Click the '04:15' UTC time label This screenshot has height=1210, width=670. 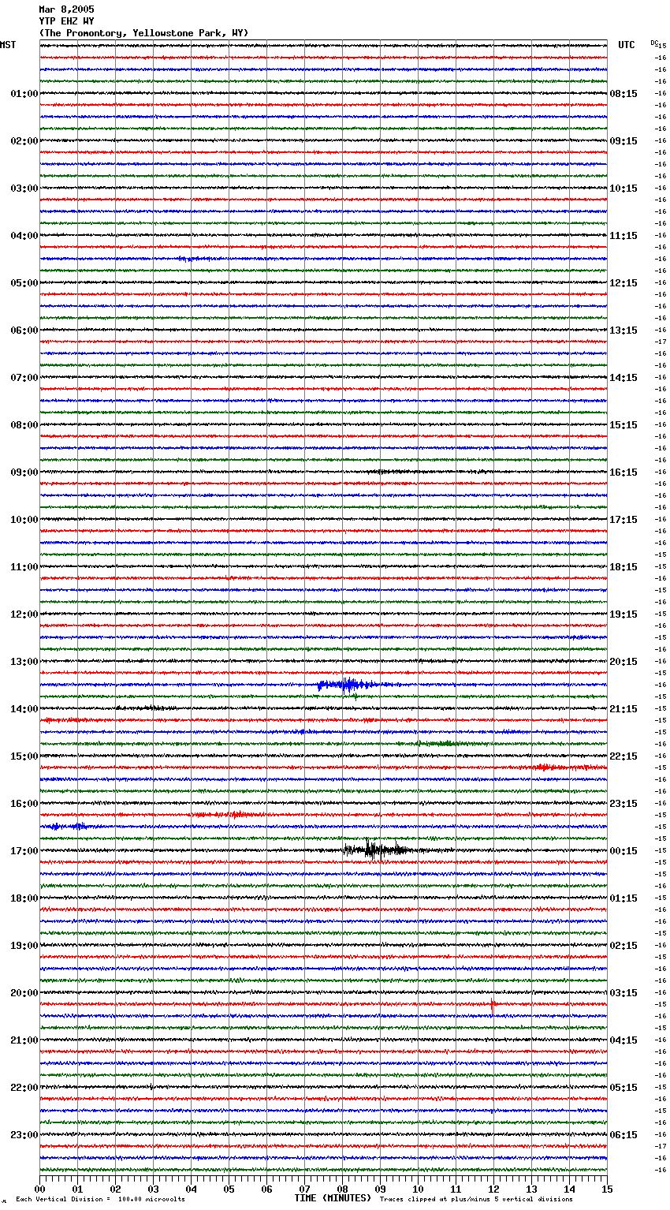(623, 1040)
